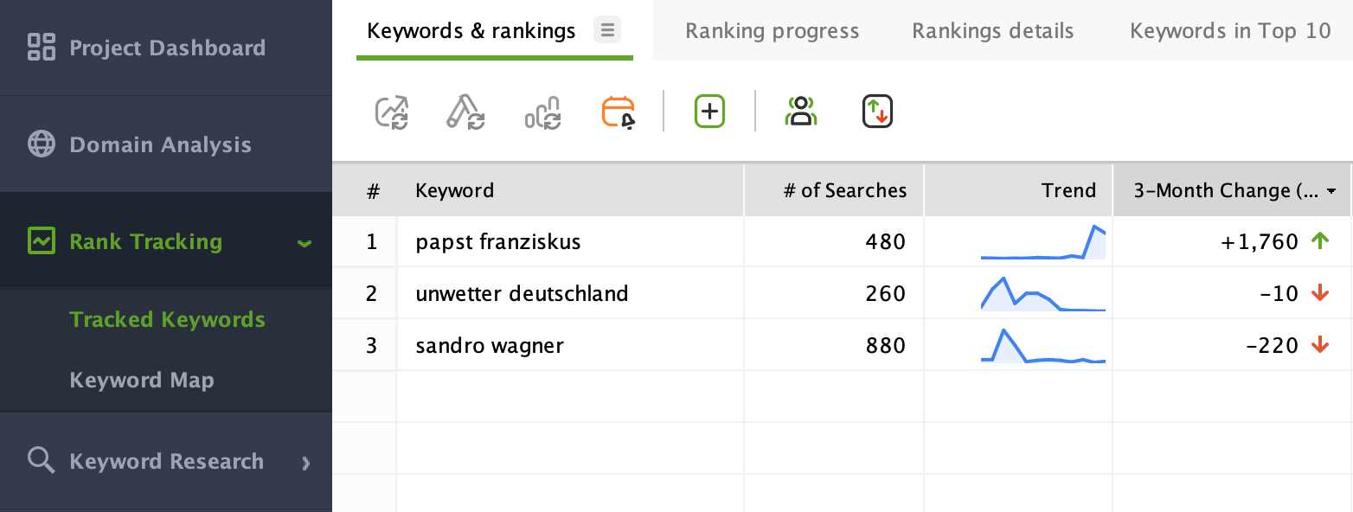The height and width of the screenshot is (512, 1353).
Task: Switch to the Ranking progress tab
Action: [x=773, y=31]
